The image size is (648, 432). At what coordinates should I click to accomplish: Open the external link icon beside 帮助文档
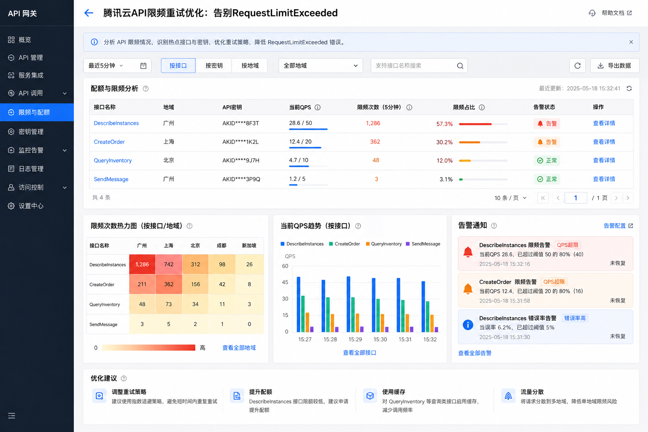[x=629, y=13]
